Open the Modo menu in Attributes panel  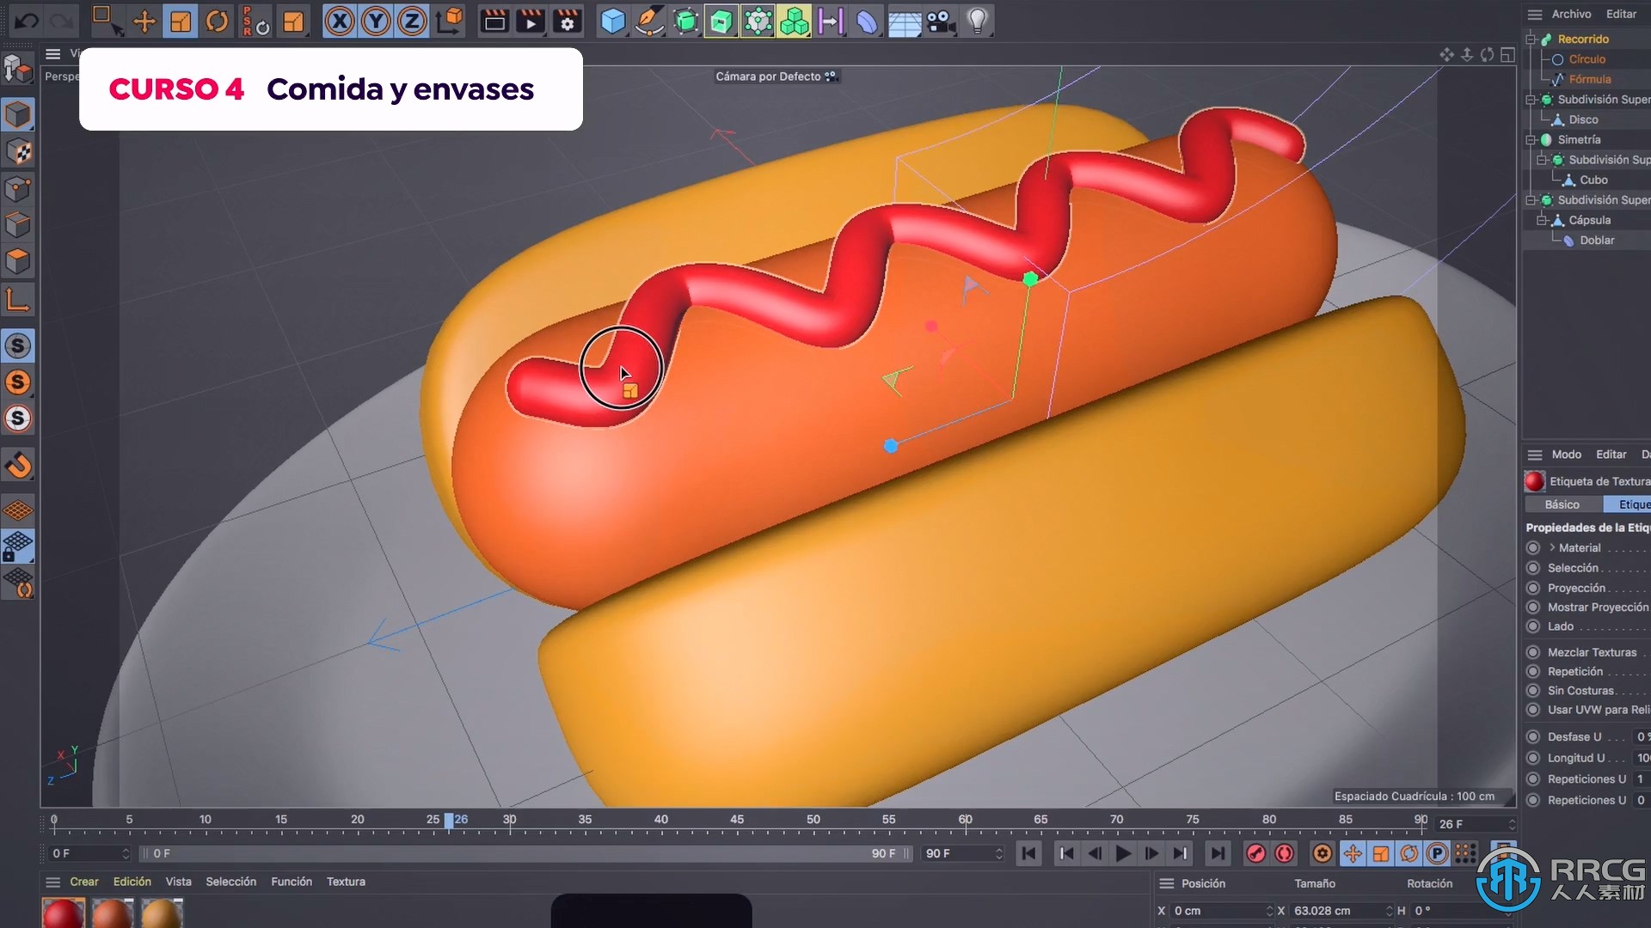(1566, 455)
